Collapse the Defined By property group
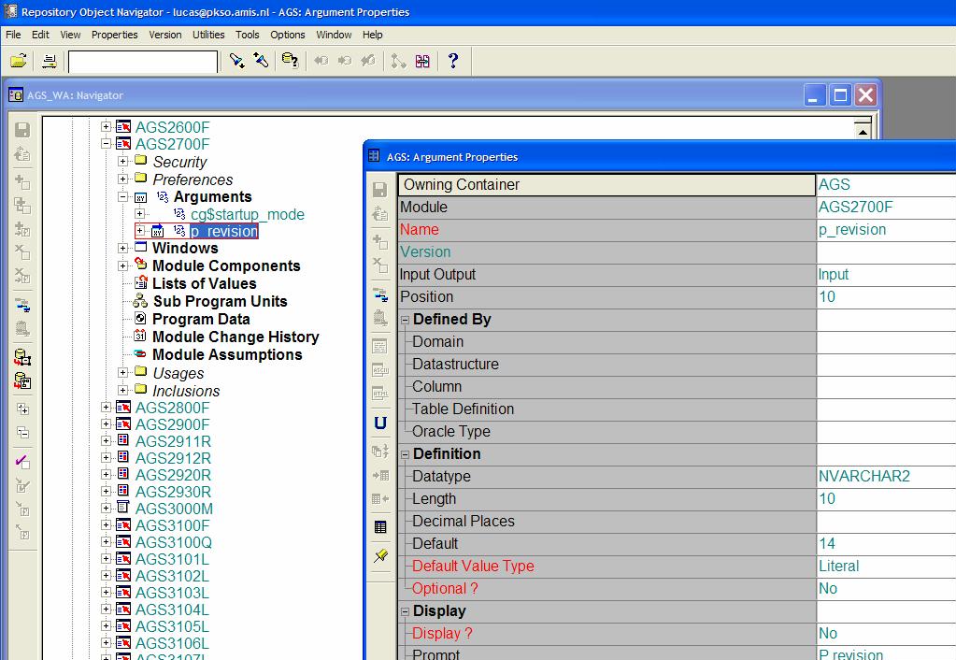 tap(406, 320)
